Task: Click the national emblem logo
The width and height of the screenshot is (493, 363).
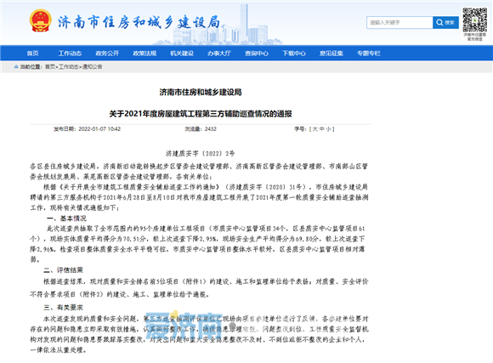Action: 40,20
